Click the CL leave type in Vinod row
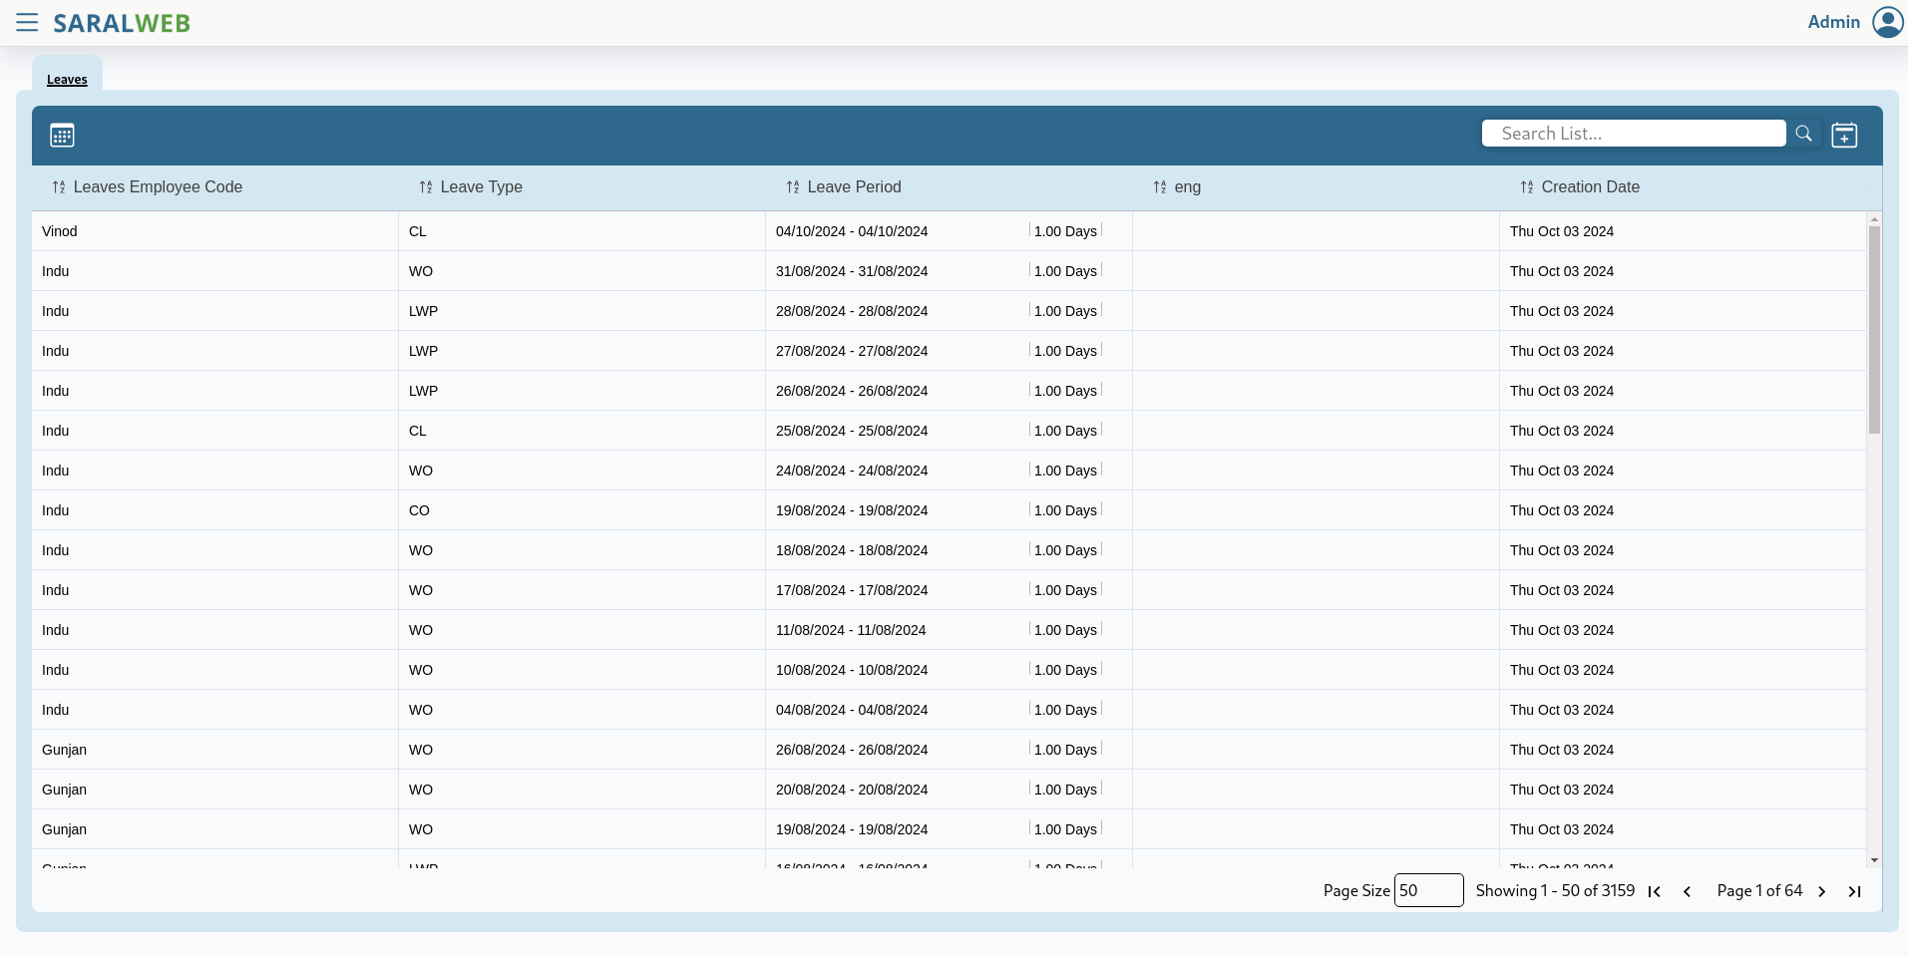The width and height of the screenshot is (1908, 957). [x=418, y=231]
